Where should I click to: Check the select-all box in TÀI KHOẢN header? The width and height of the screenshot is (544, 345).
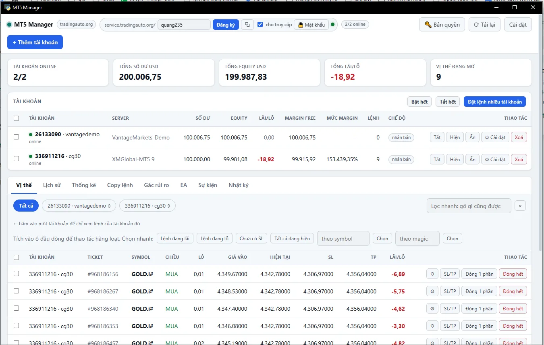(17, 118)
